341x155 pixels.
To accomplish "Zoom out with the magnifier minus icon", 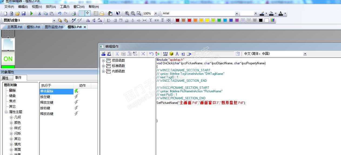I will (133, 13).
